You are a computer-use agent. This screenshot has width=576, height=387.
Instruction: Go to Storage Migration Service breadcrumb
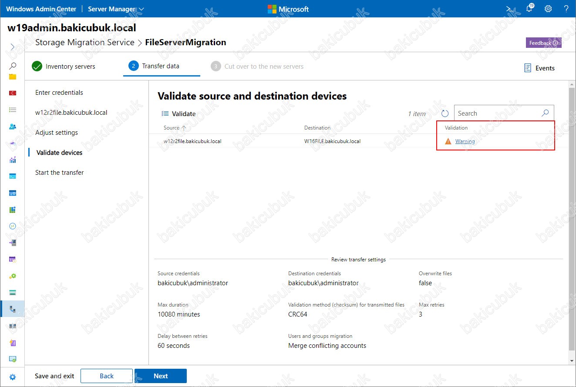point(84,42)
